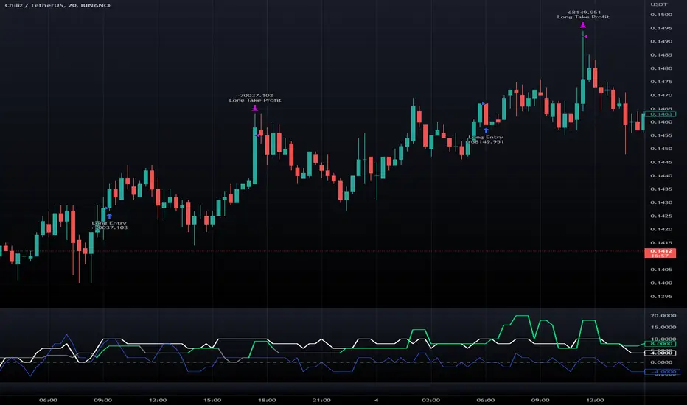687x405 pixels.
Task: Click the 0.1455 price axis label
Action: 661,135
